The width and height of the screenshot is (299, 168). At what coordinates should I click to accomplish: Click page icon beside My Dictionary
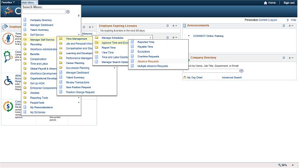25,112
